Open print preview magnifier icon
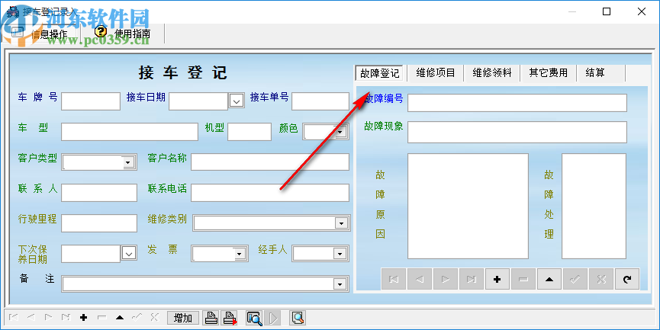Image resolution: width=660 pixels, height=330 pixels. 254,318
